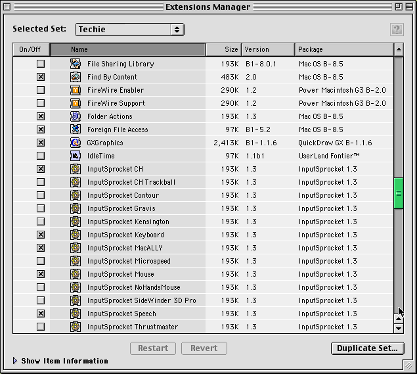Viewport: 417px width, 374px height.
Task: Click the InputSprocket Kensington icon
Action: click(x=76, y=222)
